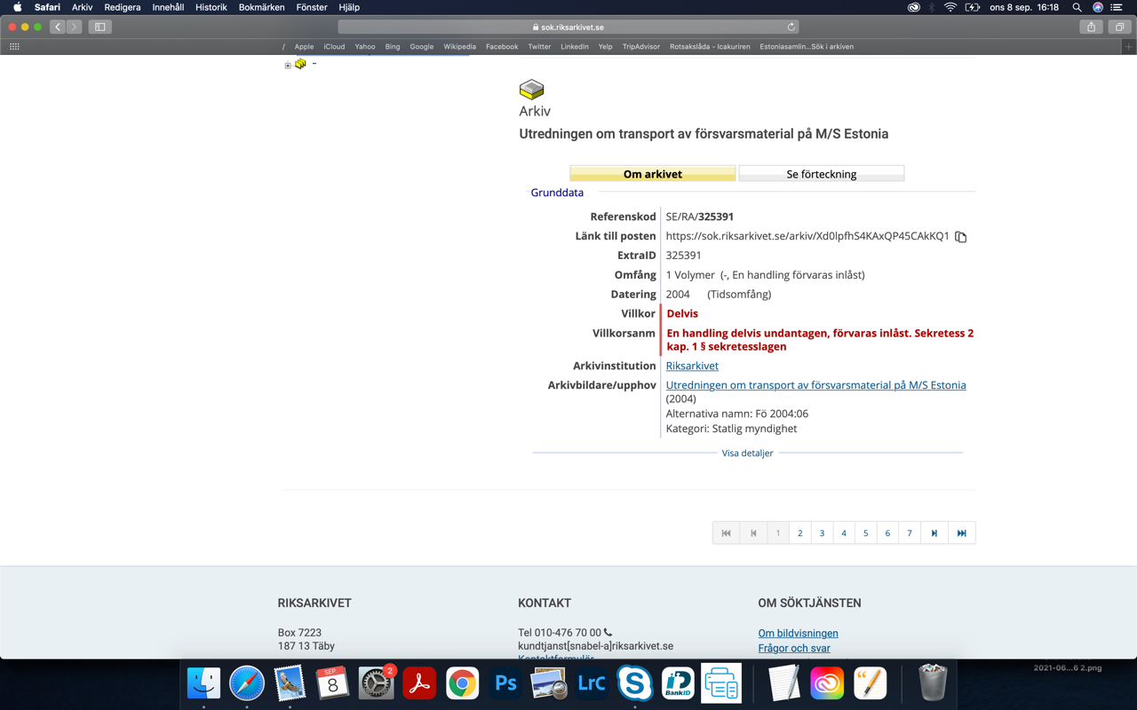Click the address bar showing sok.riksarkivet.se
The image size is (1137, 710).
click(x=568, y=27)
